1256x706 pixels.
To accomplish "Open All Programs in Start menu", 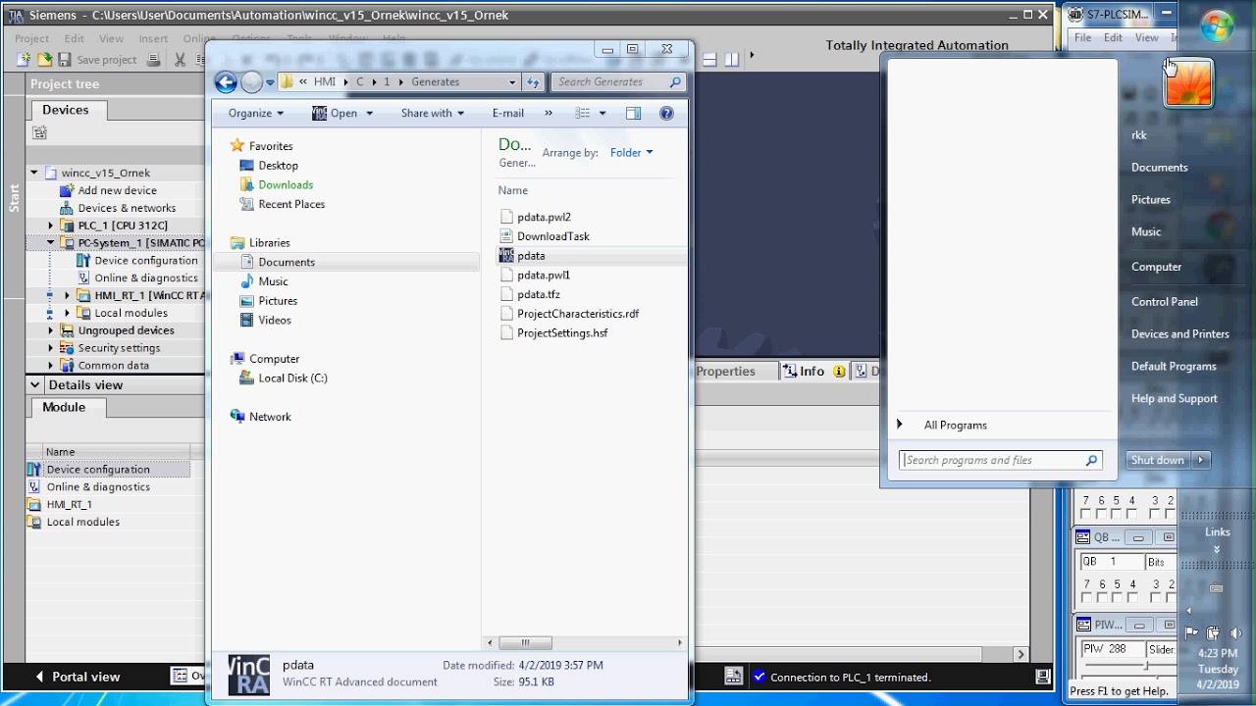I will pos(955,426).
